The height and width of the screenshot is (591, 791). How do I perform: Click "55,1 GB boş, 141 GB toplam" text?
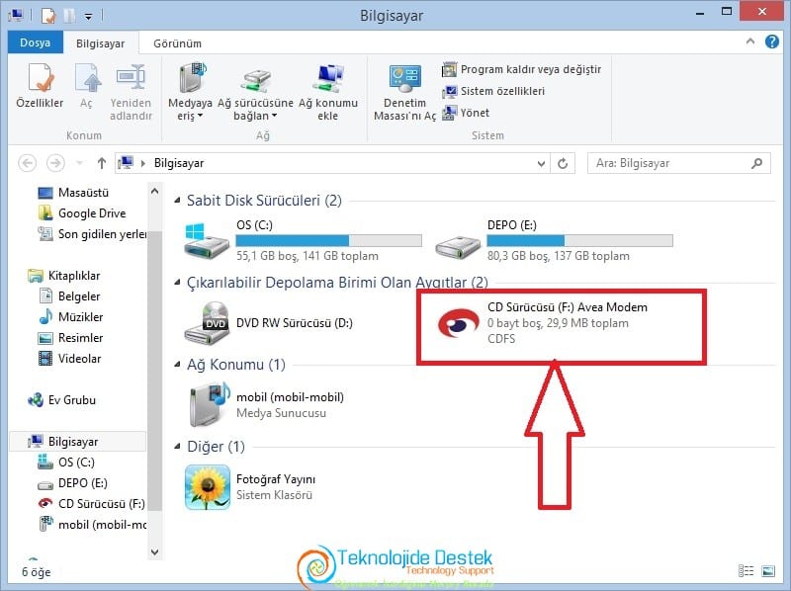coord(308,256)
